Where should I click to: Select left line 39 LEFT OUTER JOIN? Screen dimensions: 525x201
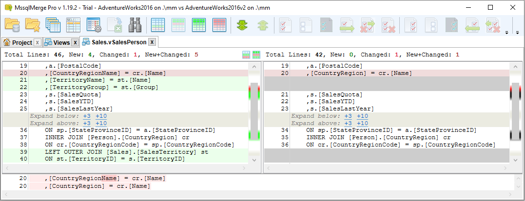(126, 152)
